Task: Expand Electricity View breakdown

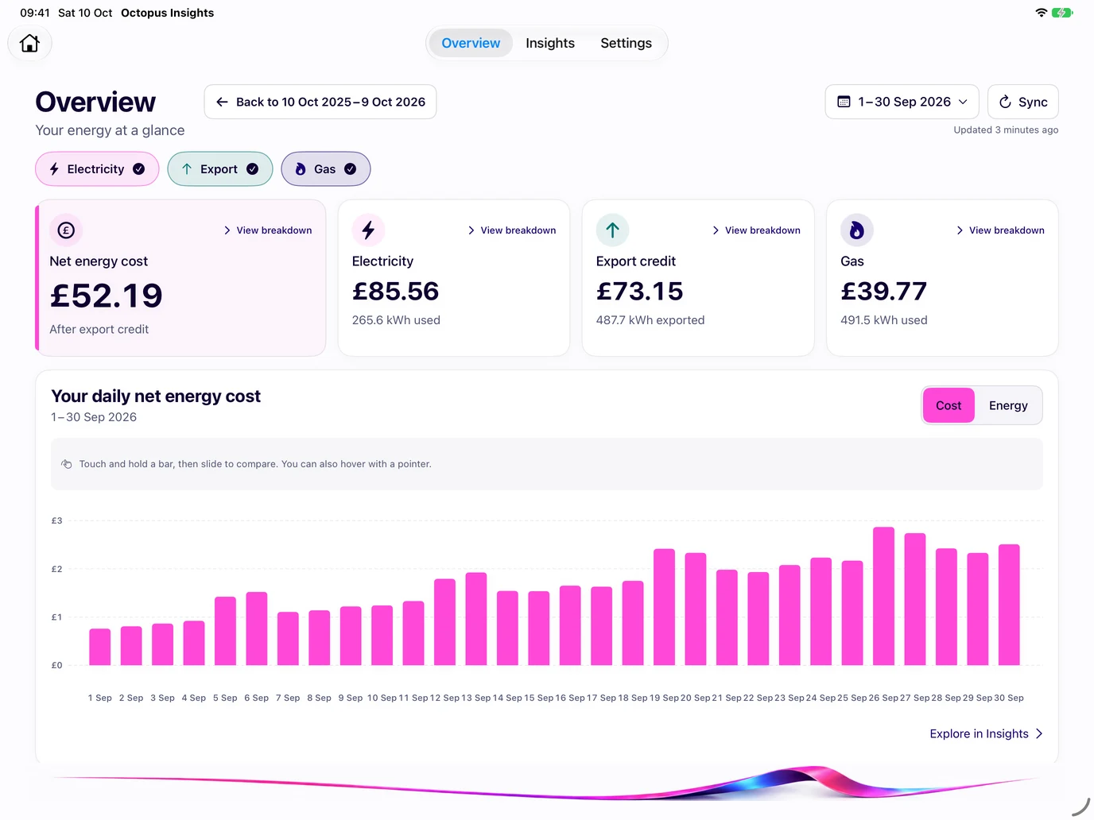Action: pos(512,230)
